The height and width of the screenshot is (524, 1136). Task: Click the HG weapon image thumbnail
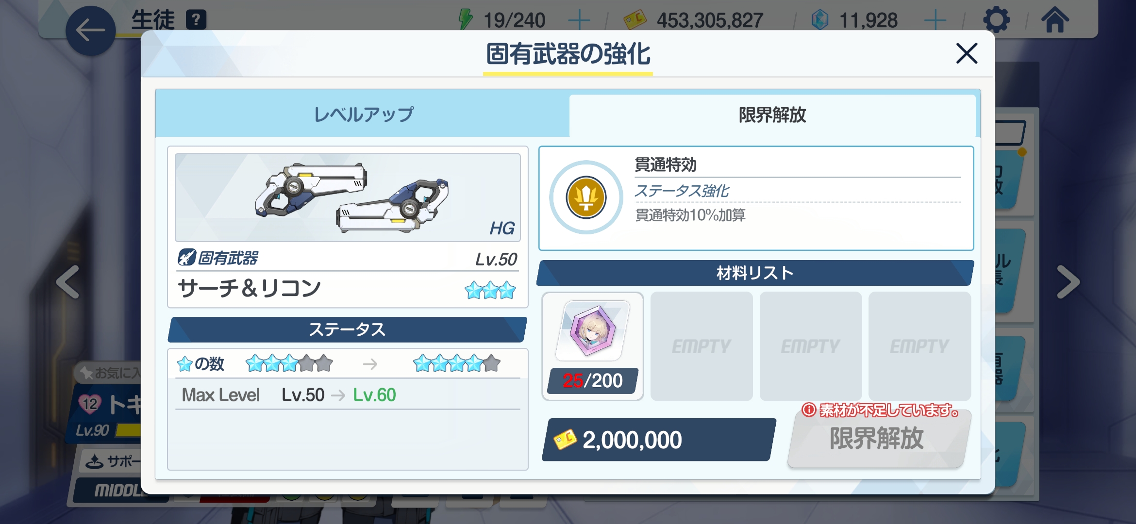pyautogui.click(x=348, y=197)
